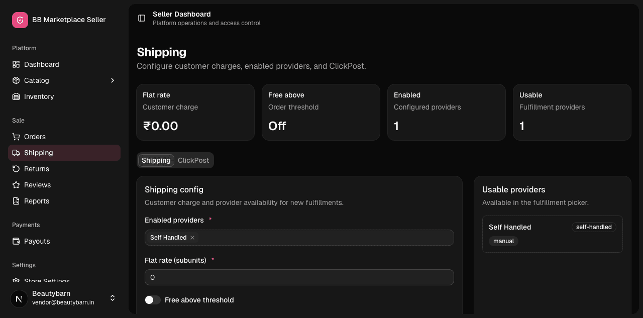Screen dimensions: 643x318
Task: Click the BB Marketplace Seller logo icon
Action: [20, 20]
